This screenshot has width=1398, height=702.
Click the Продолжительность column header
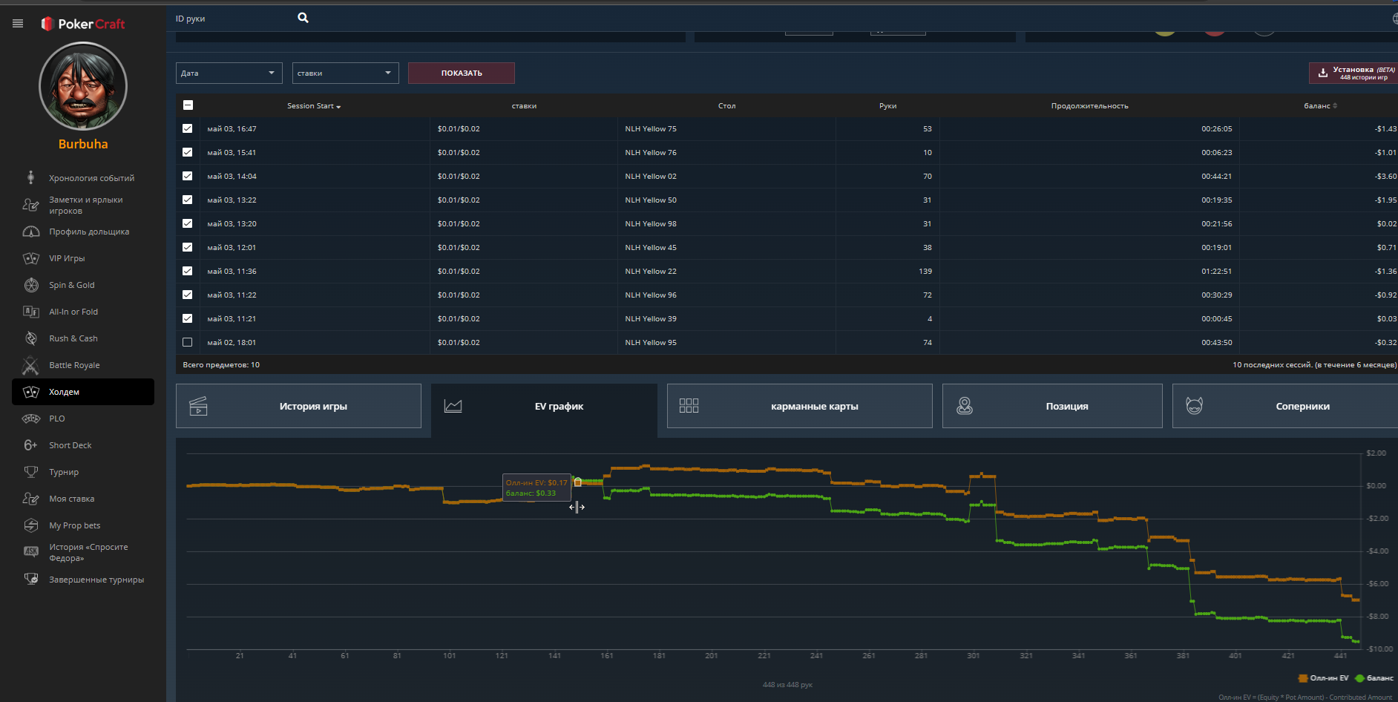(1089, 106)
